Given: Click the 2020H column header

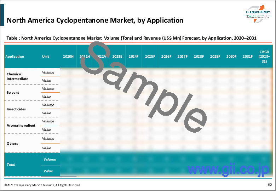Looking at the screenshot, I should pos(68,57).
